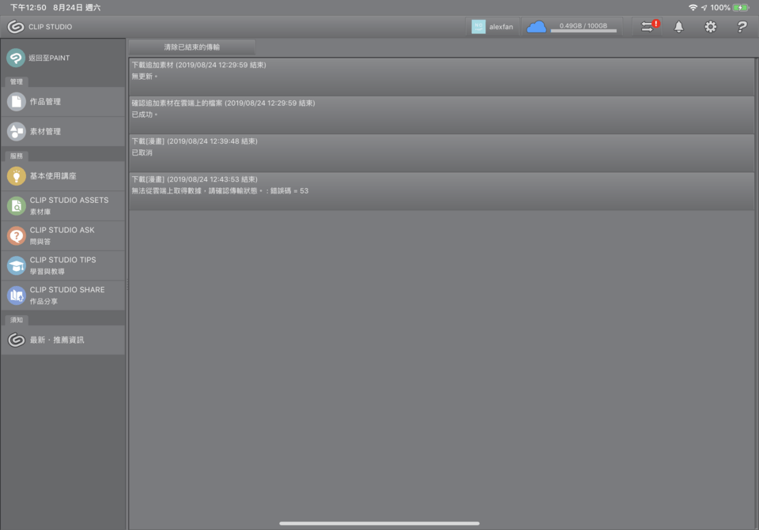Click the CLIP STUDIO TIPS graduation cap icon

click(17, 266)
